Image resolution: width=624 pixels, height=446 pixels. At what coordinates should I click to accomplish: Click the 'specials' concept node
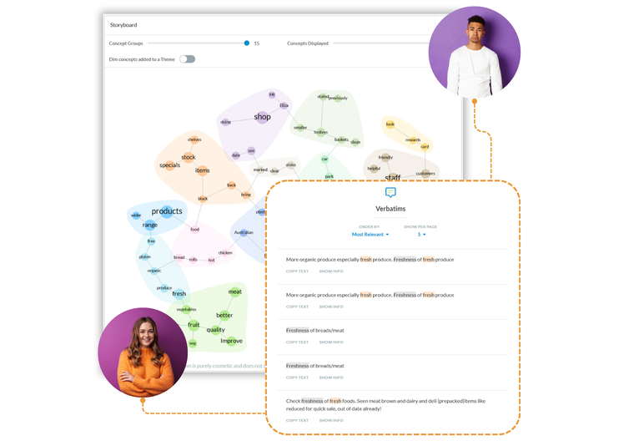170,165
